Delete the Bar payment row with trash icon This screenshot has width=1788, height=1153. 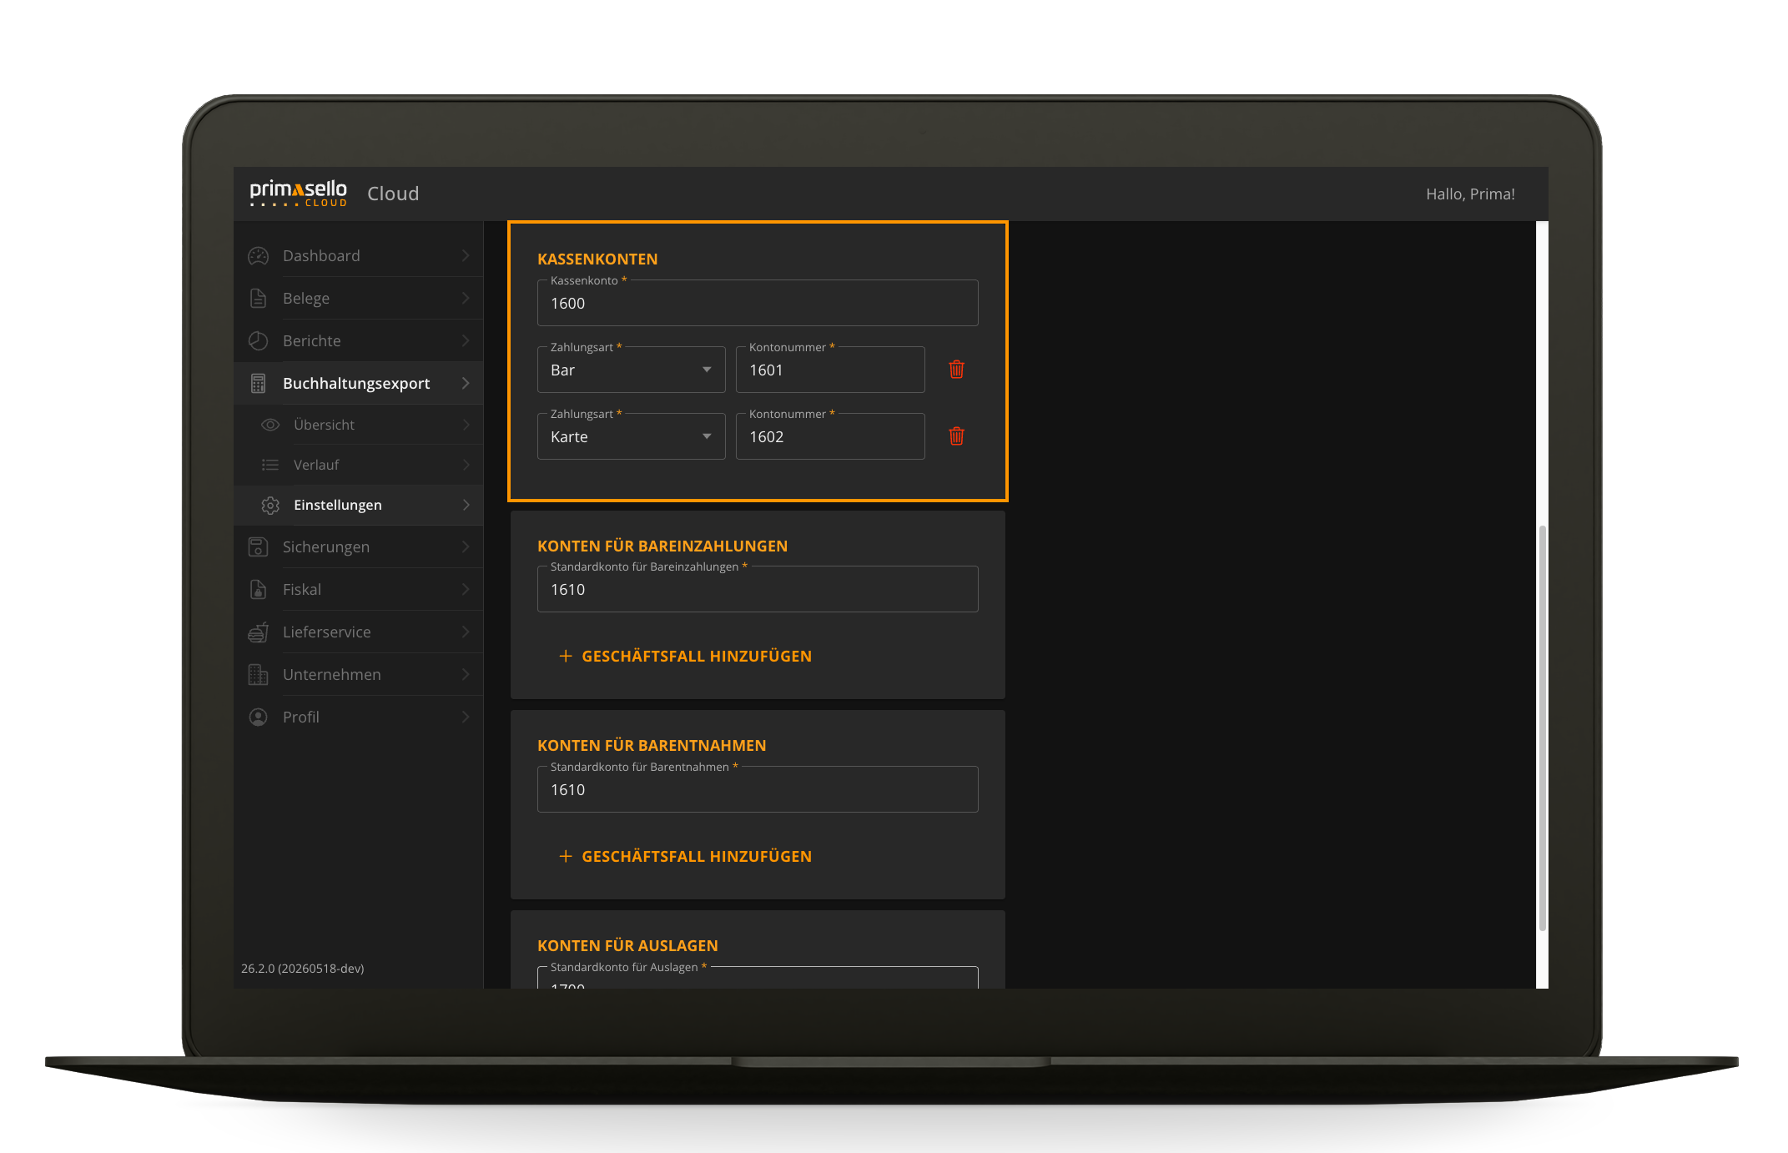(x=957, y=370)
